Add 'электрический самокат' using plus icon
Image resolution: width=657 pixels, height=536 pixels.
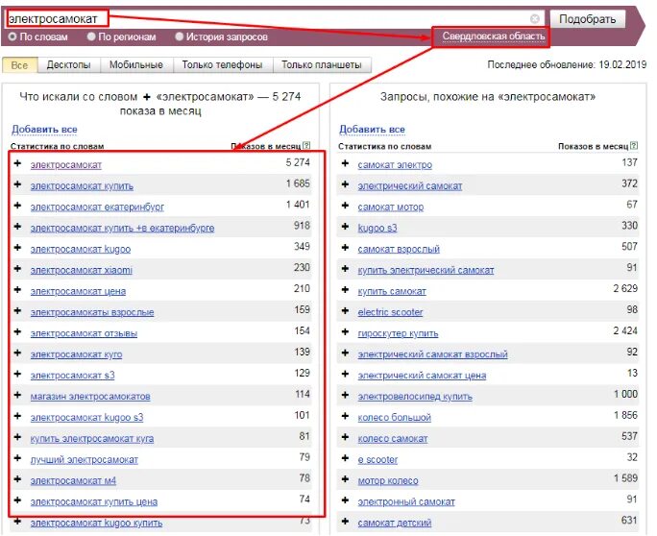coord(345,184)
